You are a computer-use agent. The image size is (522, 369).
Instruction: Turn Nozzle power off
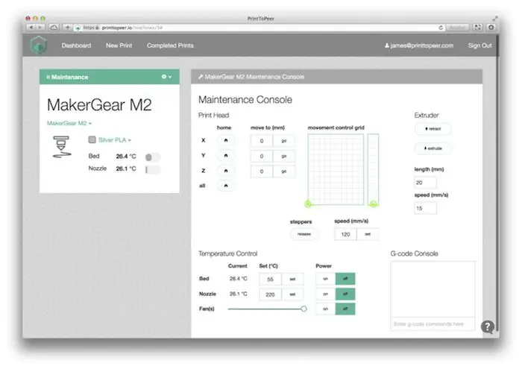[345, 294]
